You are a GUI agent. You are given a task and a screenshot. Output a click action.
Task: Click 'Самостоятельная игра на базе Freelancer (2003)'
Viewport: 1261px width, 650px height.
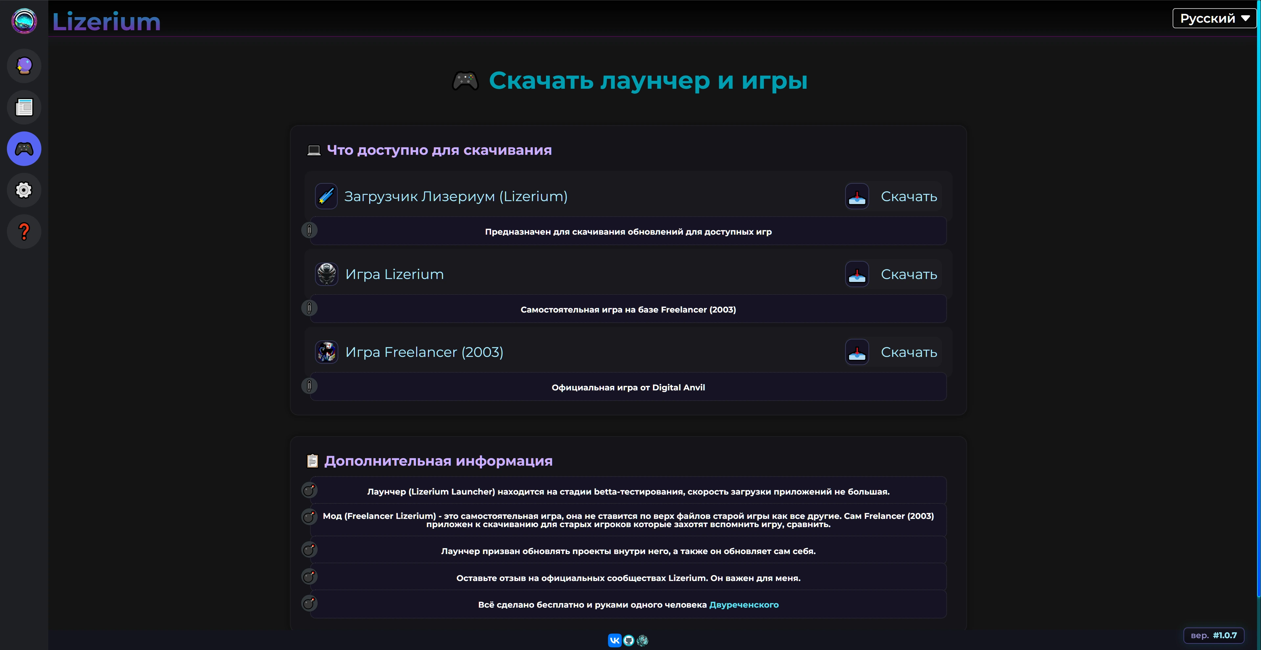point(629,310)
